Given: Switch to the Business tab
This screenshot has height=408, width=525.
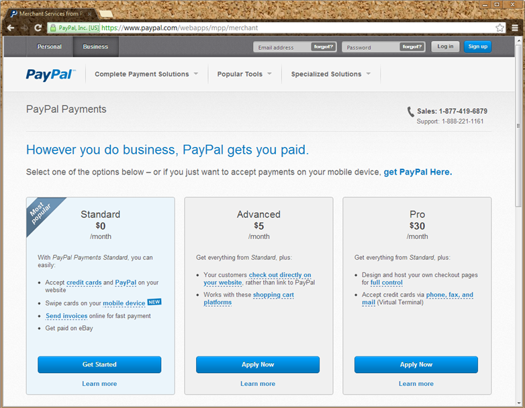Looking at the screenshot, I should tap(95, 46).
